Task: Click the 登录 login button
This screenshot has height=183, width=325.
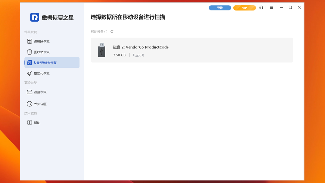Action: 220,8
